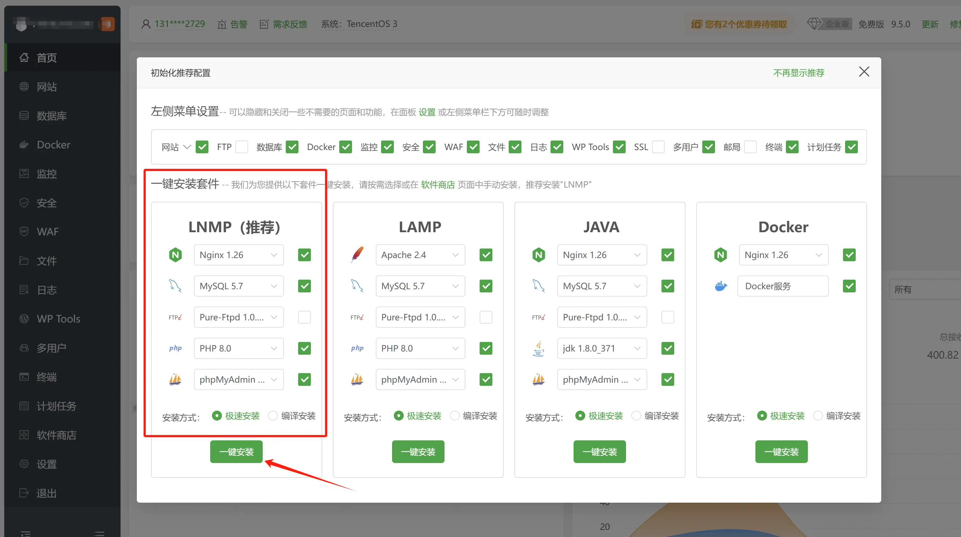Enable the FTP menu checkbox
This screenshot has height=537, width=961.
pos(242,147)
